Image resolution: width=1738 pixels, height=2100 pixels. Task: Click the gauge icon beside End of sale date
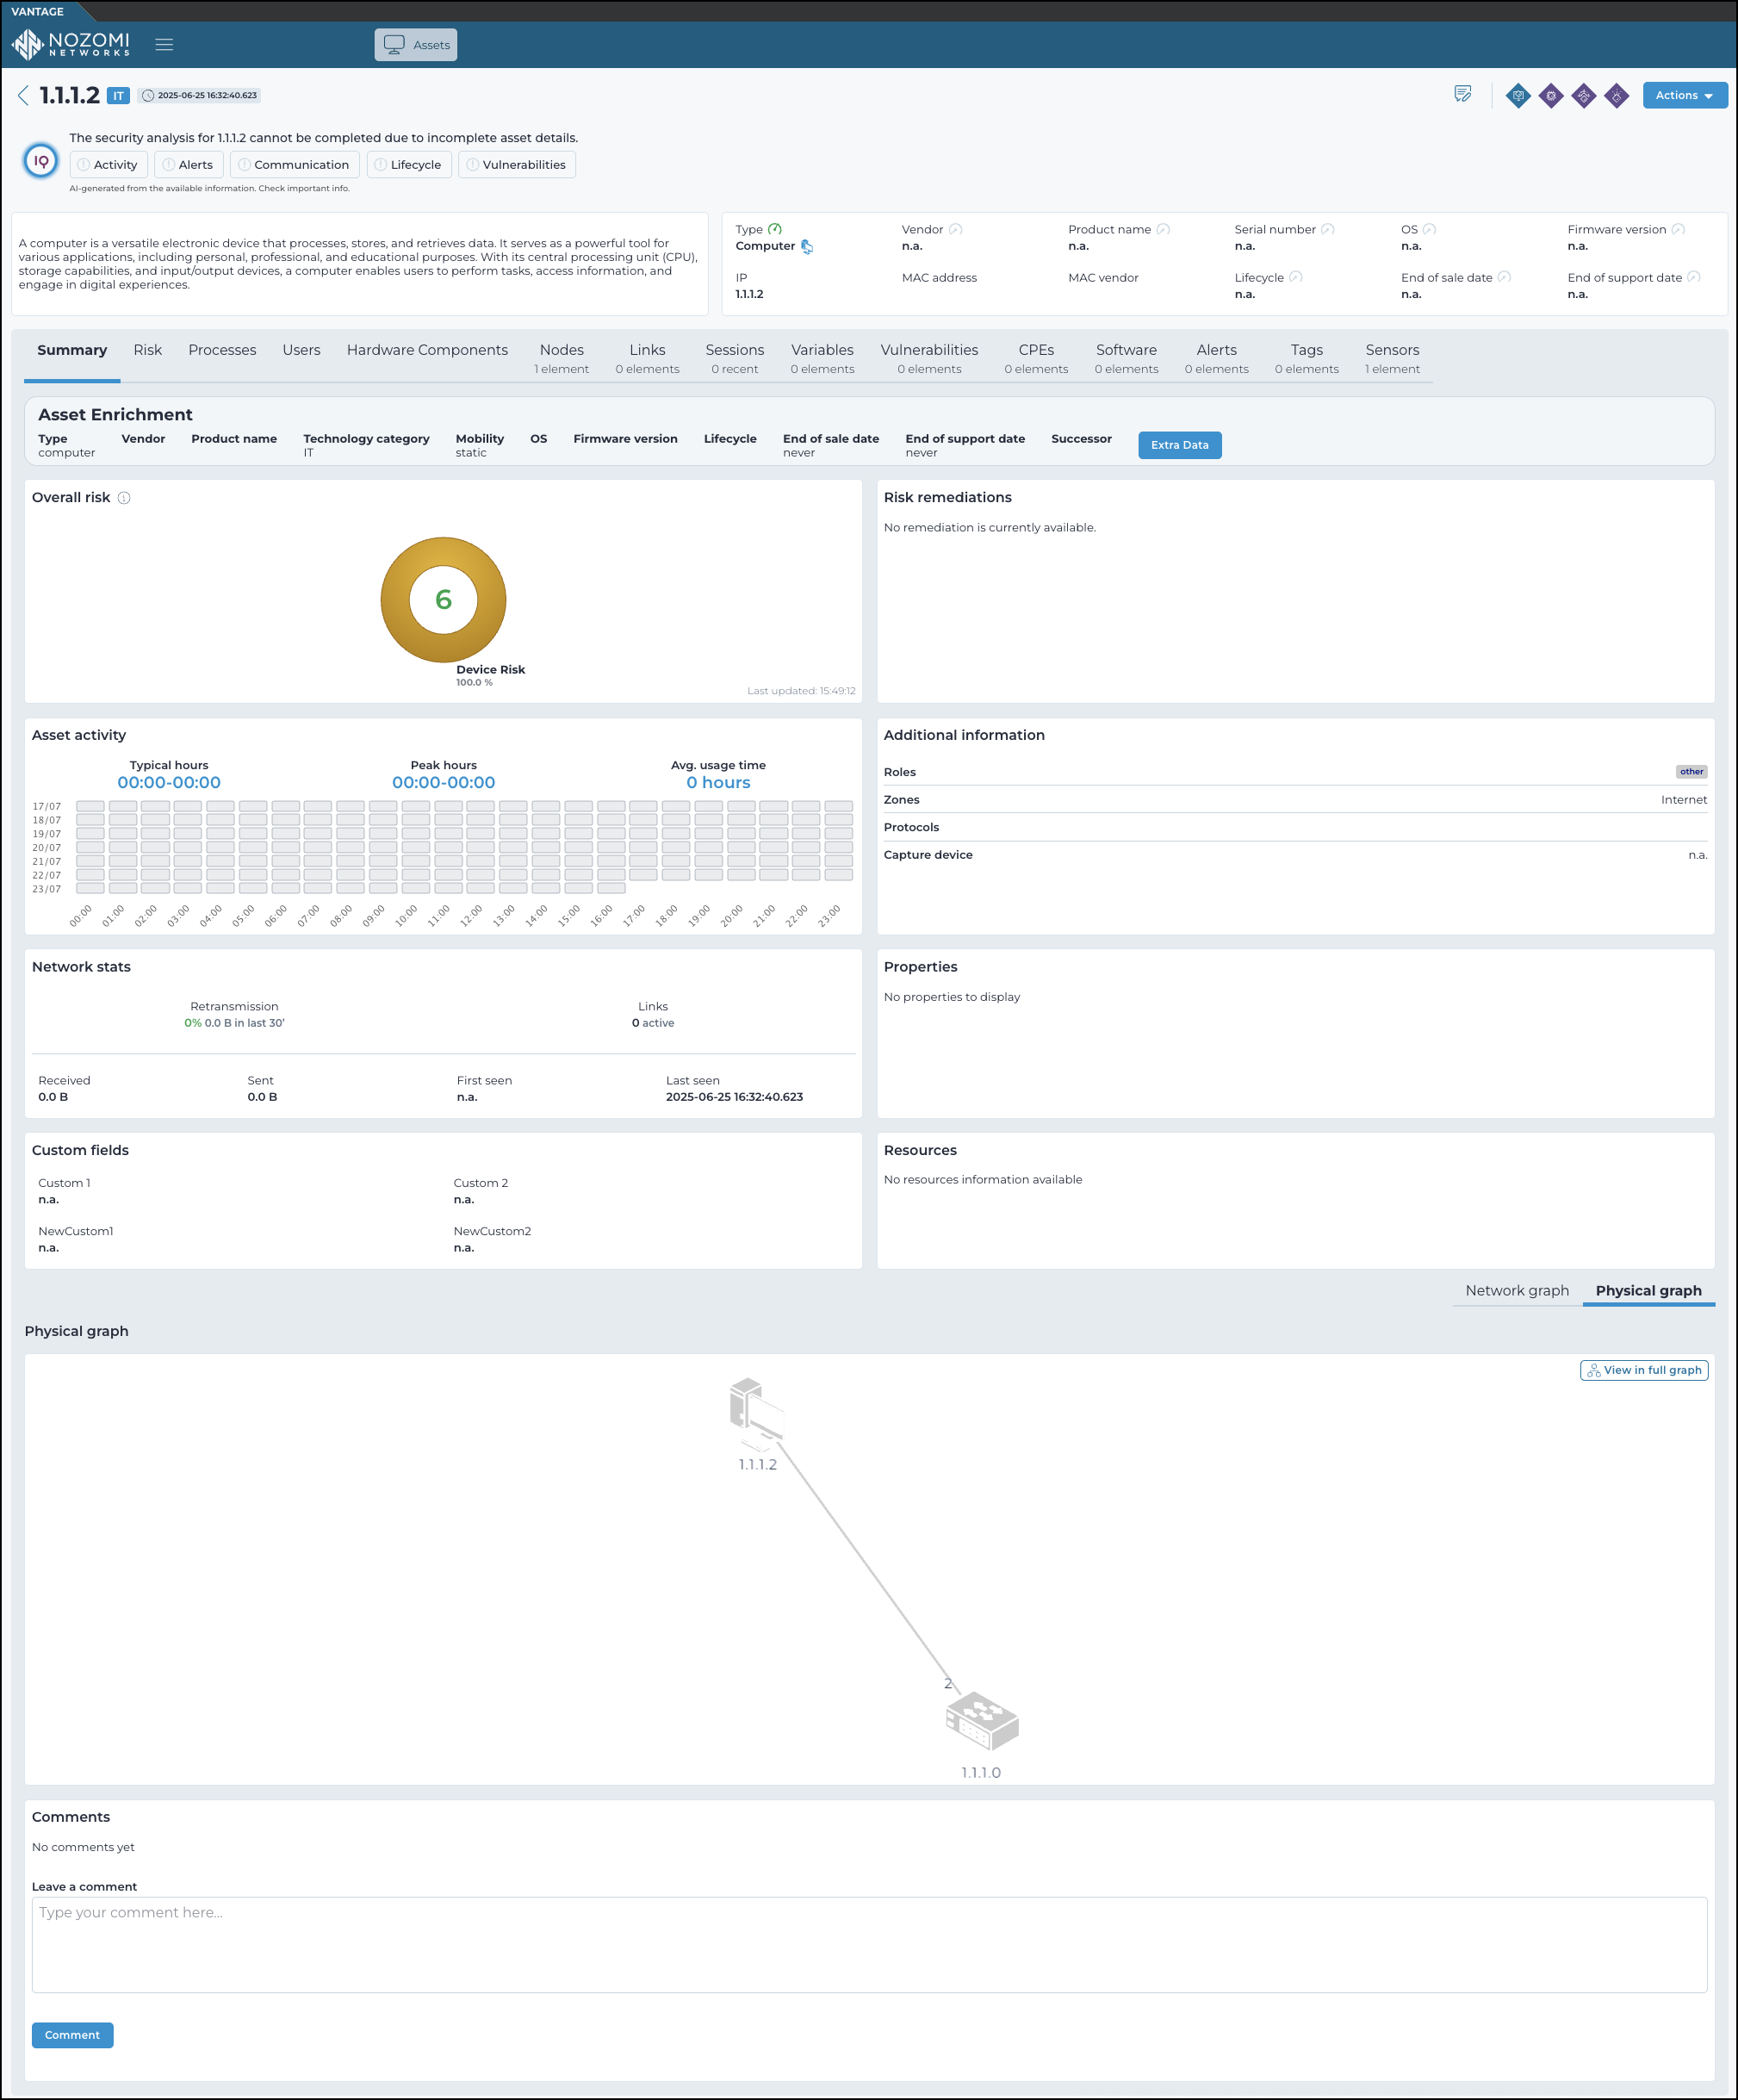click(x=1504, y=277)
